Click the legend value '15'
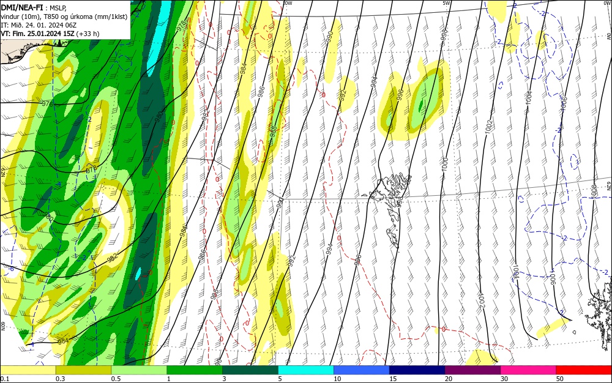Image resolution: width=612 pixels, height=383 pixels. pos(393,379)
